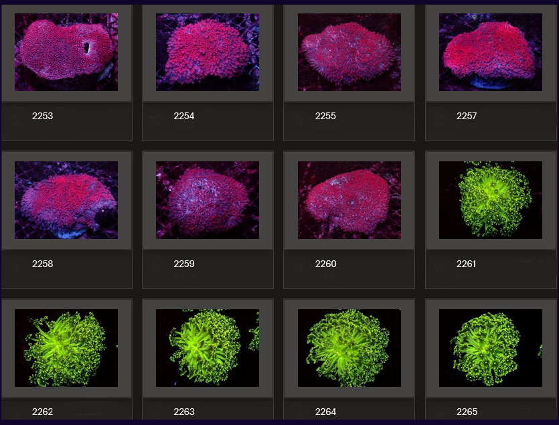Click the file name label 2260

(x=325, y=264)
